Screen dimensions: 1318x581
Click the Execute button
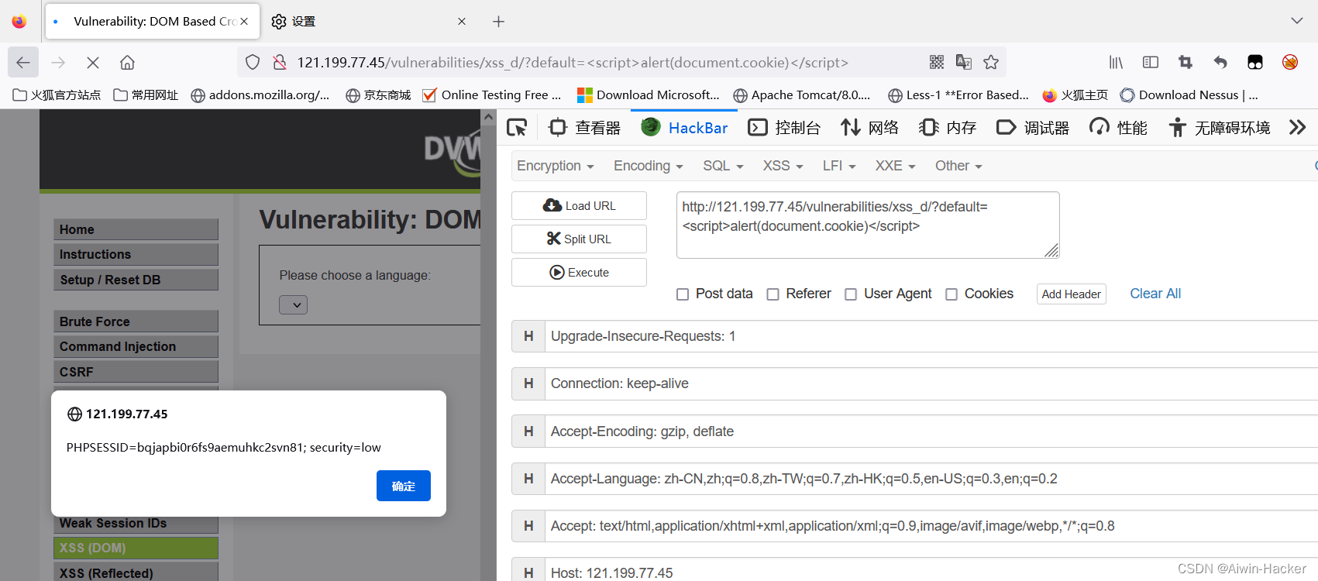click(579, 272)
